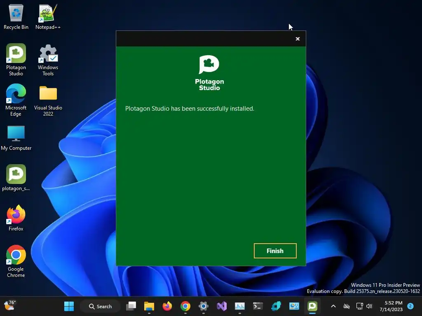Open Task View from the taskbar
This screenshot has height=316, width=422.
tap(131, 306)
